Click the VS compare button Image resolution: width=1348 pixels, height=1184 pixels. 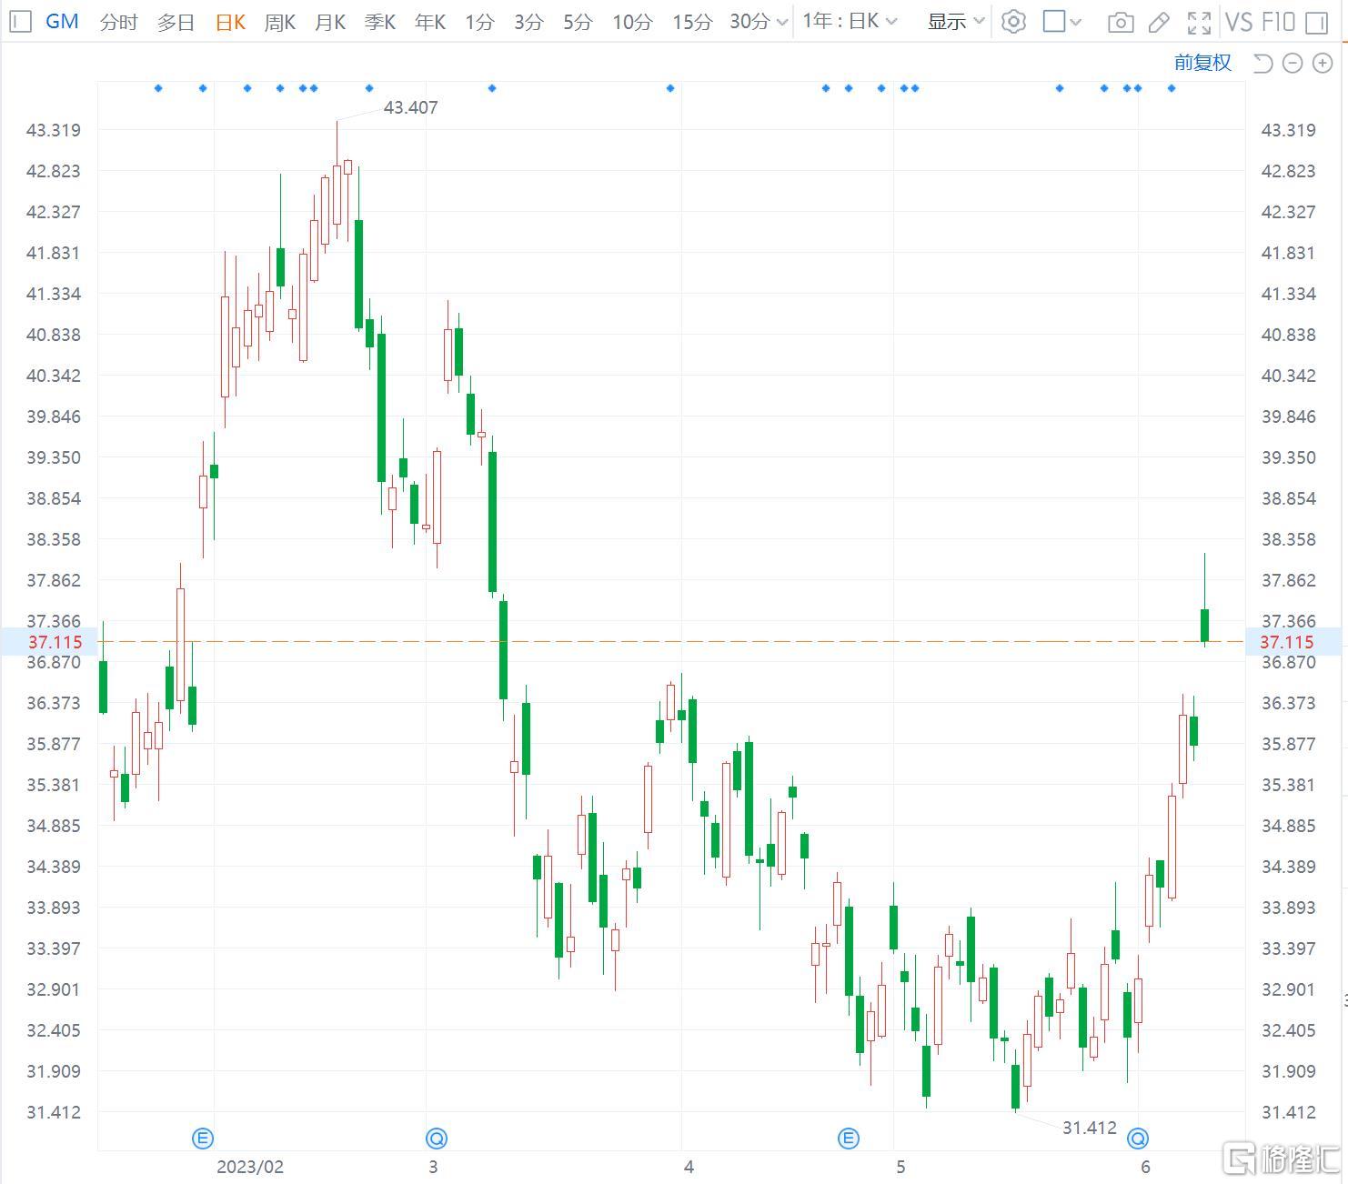click(x=1239, y=22)
